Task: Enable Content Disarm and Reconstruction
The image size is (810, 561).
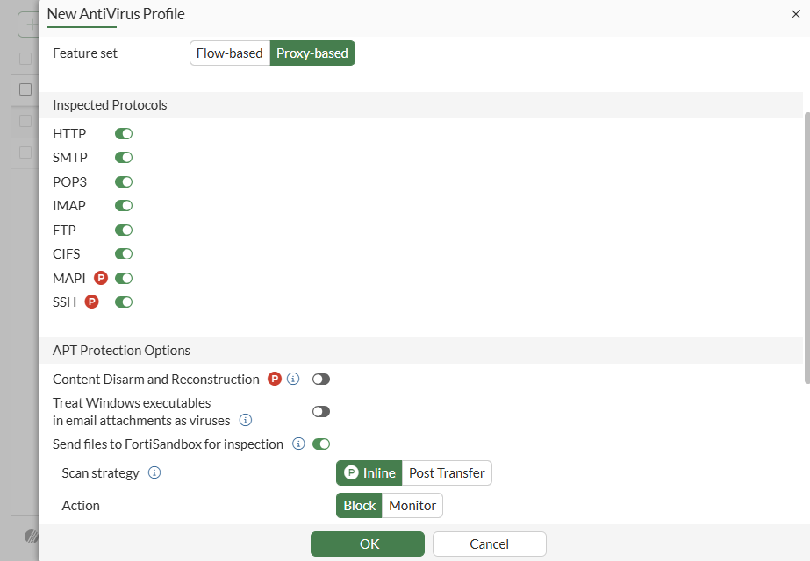Action: (x=321, y=380)
